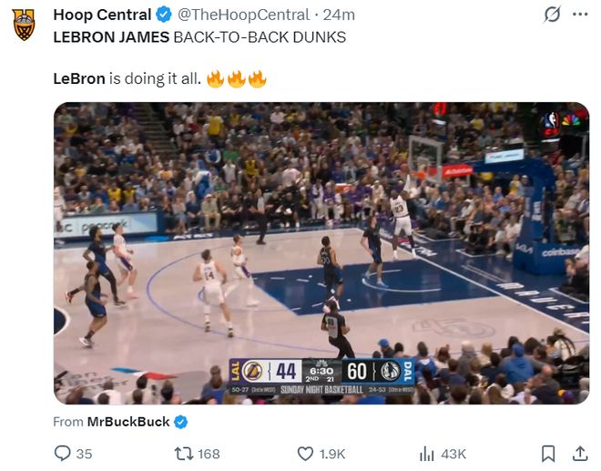Click the 35 replies count
Image resolution: width=601 pixels, height=471 pixels.
pyautogui.click(x=84, y=454)
